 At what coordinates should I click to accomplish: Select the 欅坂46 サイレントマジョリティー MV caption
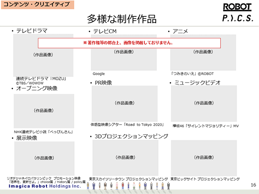[x=206, y=126]
